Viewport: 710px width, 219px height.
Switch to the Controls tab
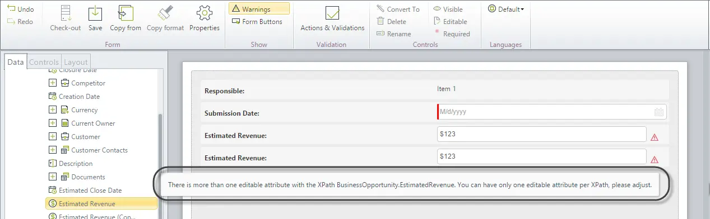click(x=44, y=62)
